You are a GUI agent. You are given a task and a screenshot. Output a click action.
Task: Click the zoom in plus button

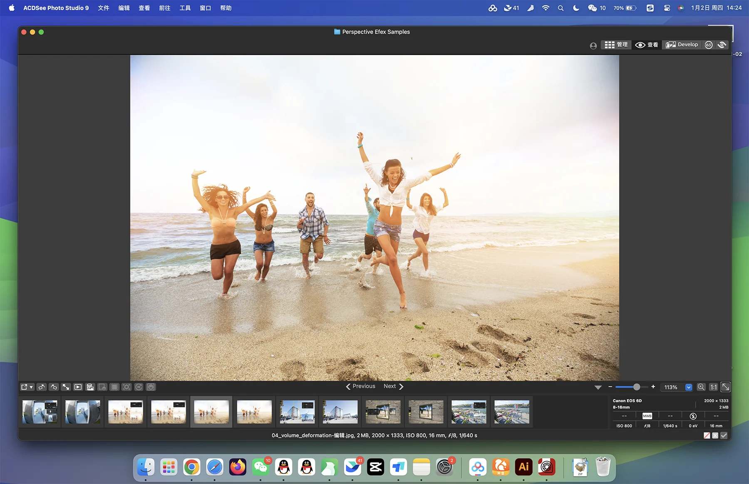653,387
